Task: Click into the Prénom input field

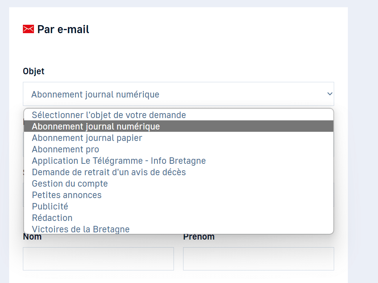Action: tap(258, 259)
